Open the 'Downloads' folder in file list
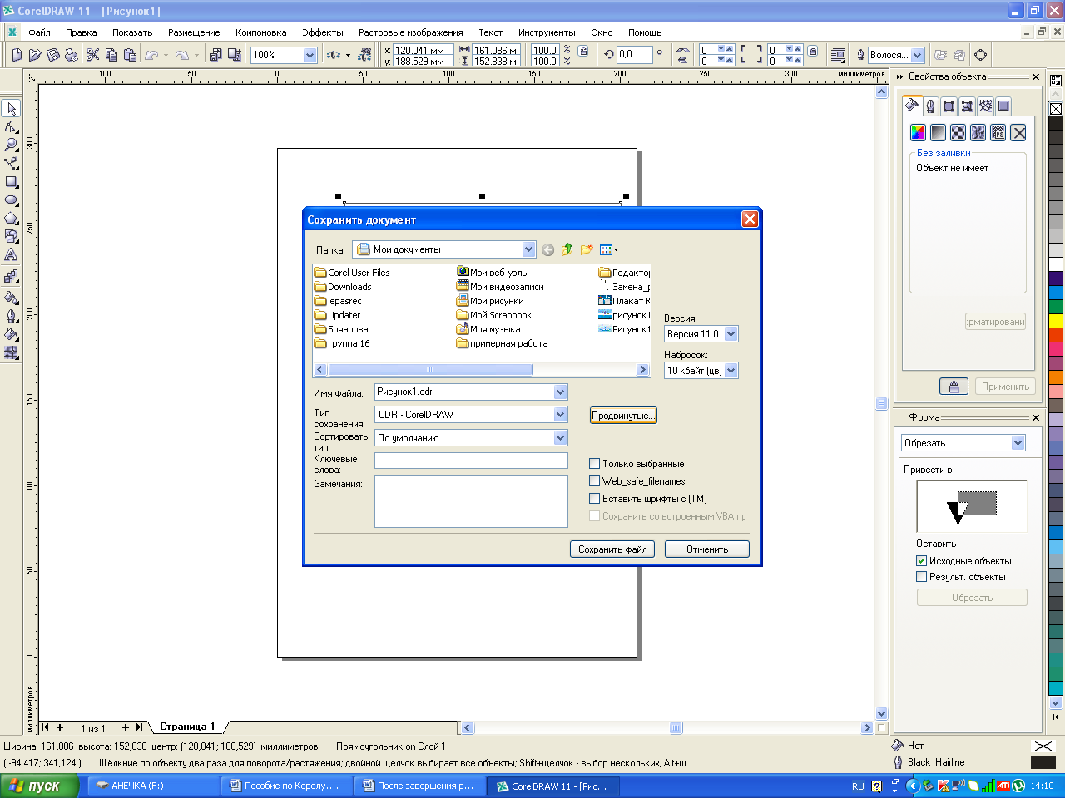The height and width of the screenshot is (798, 1065). click(x=344, y=287)
